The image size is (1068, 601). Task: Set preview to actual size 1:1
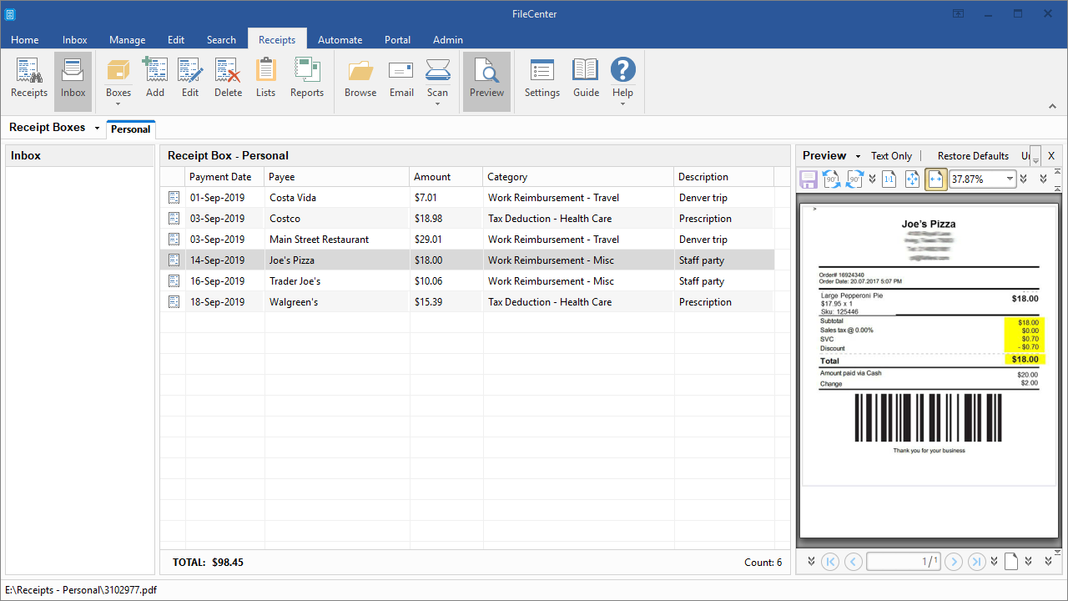[889, 179]
